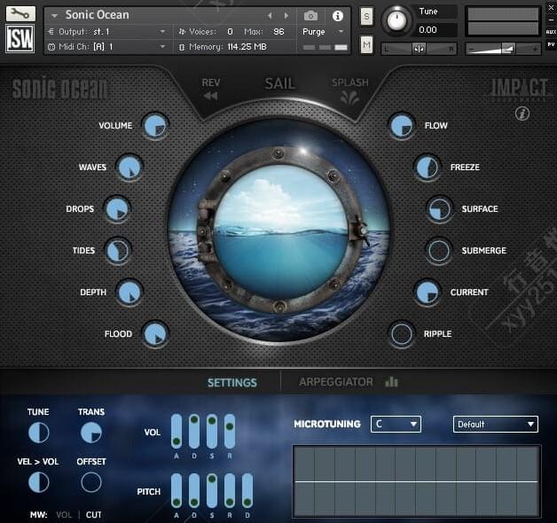The height and width of the screenshot is (523, 557).
Task: Click the OFFSET knob
Action: click(91, 482)
